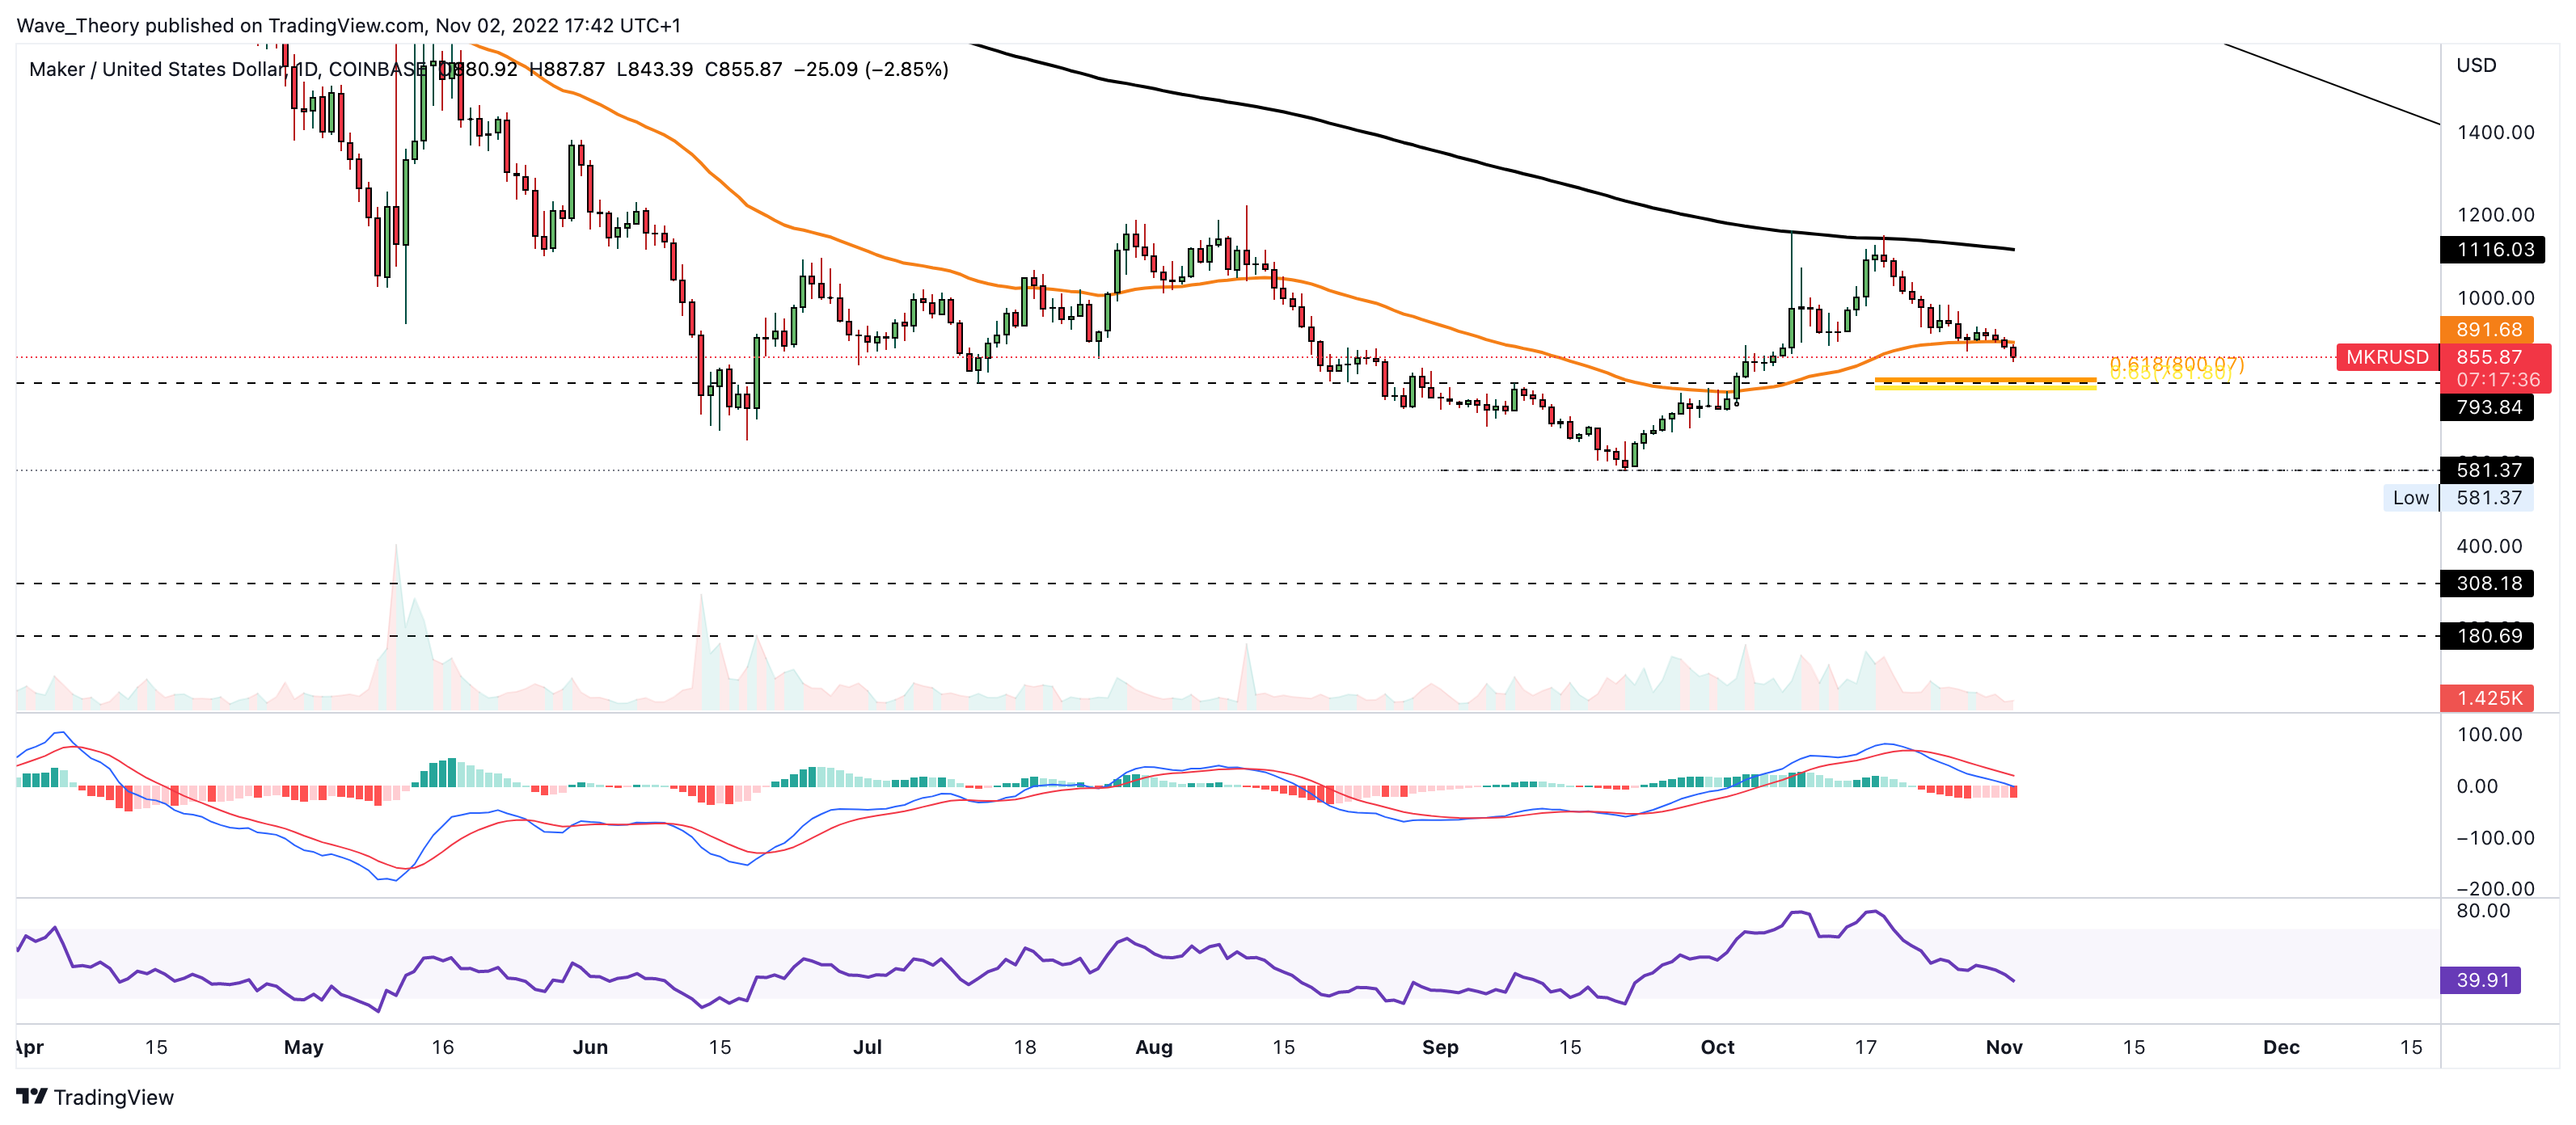Click the red 1.425K volume label
The image size is (2576, 1125).
tap(2488, 698)
